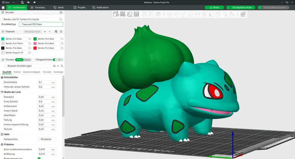Screen dimensions: 295x159
Task: Click filament 6 red color swatch
Action: [35, 48]
